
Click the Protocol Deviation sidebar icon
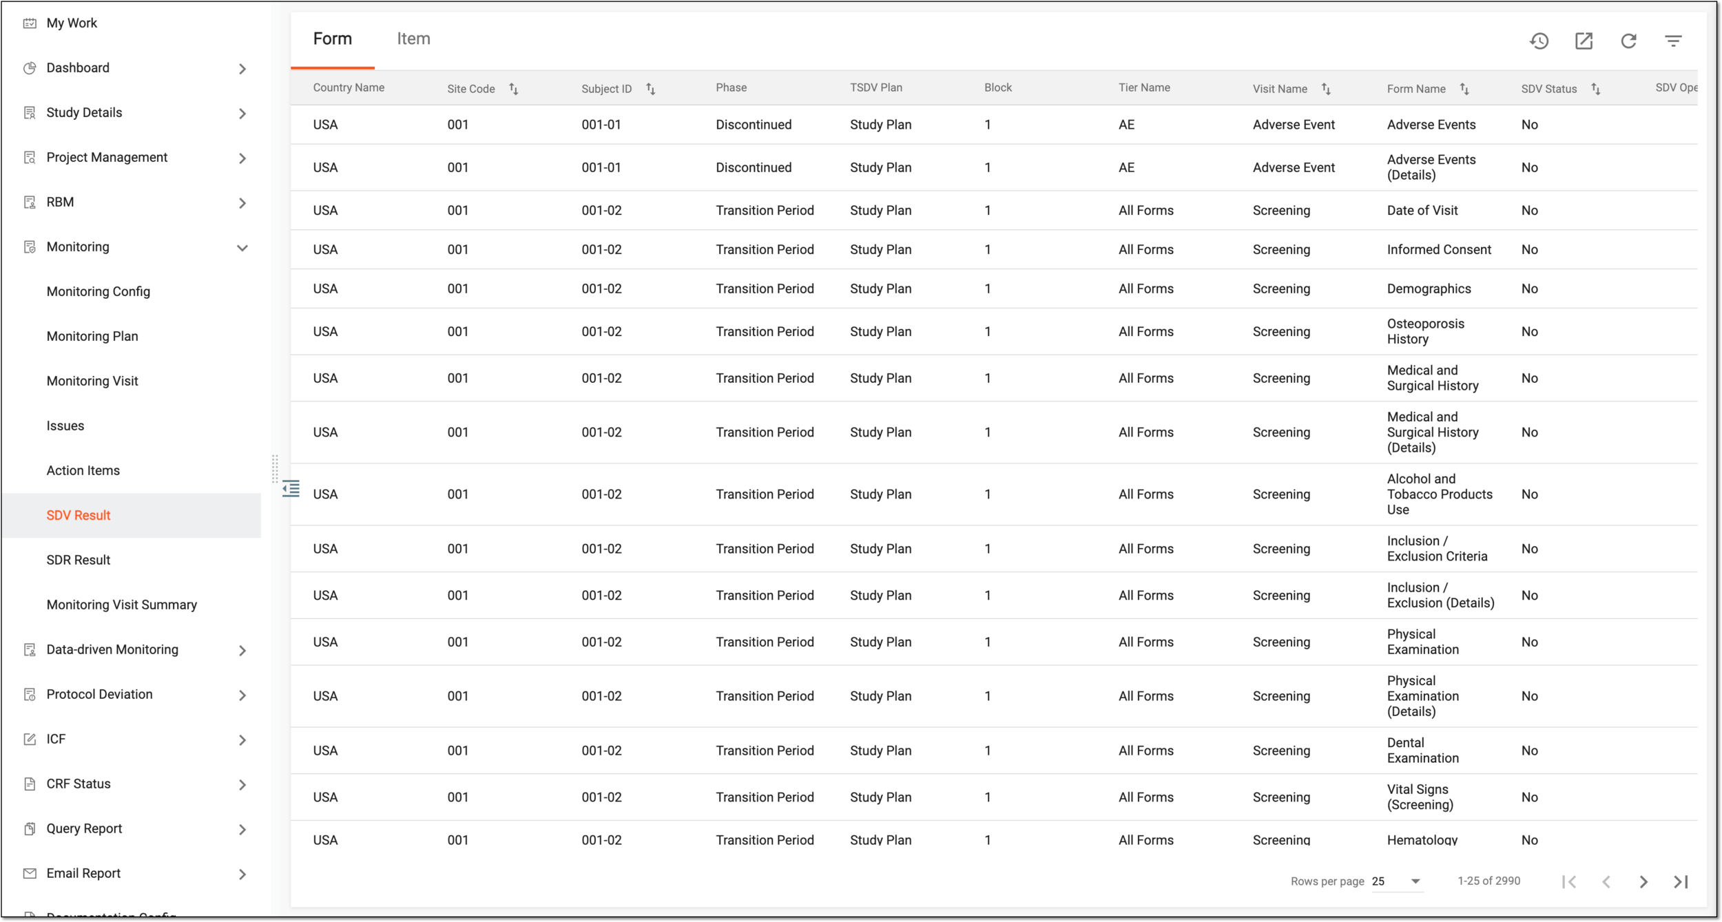tap(30, 695)
